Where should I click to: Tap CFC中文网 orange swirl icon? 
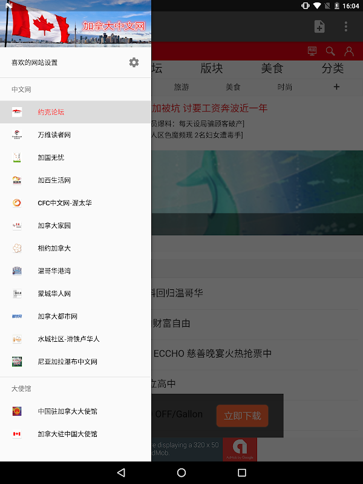pyautogui.click(x=17, y=203)
